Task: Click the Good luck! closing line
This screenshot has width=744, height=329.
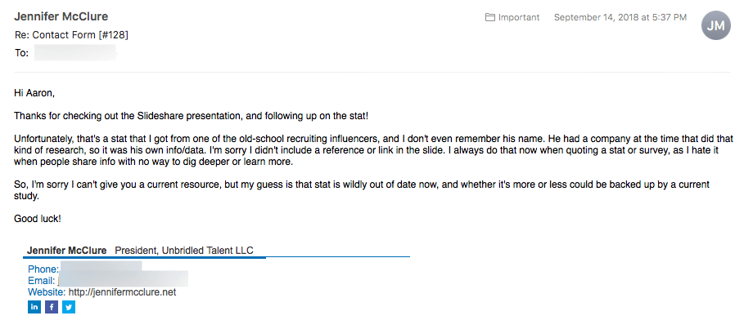Action: pyautogui.click(x=40, y=219)
